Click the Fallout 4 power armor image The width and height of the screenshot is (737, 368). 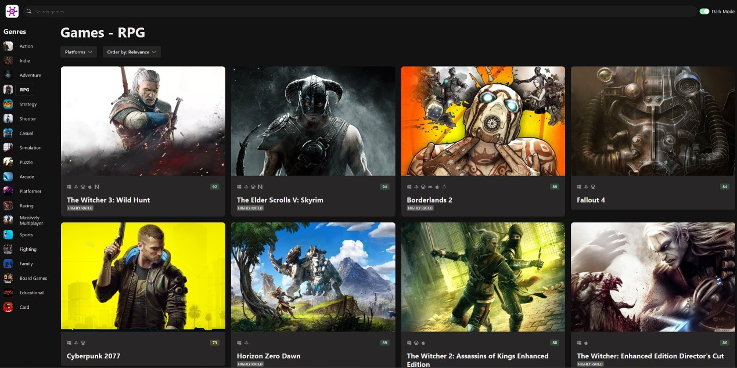653,121
